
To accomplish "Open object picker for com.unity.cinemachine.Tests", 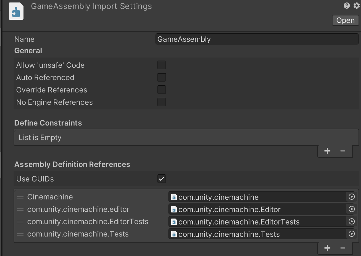I will coord(351,234).
